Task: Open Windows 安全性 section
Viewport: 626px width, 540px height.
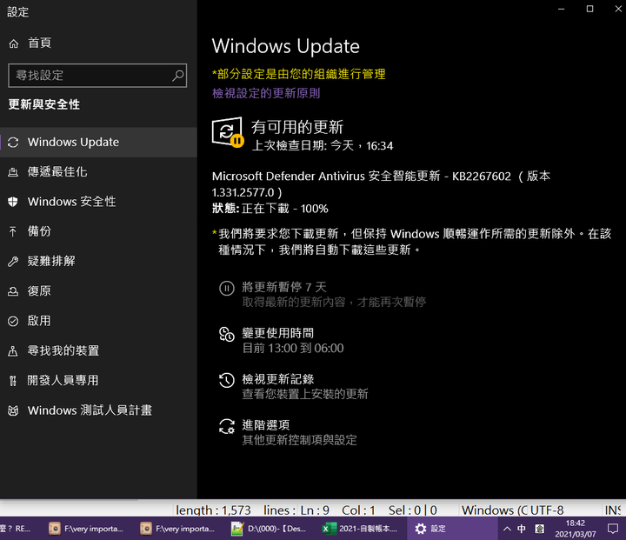Action: pyautogui.click(x=98, y=202)
